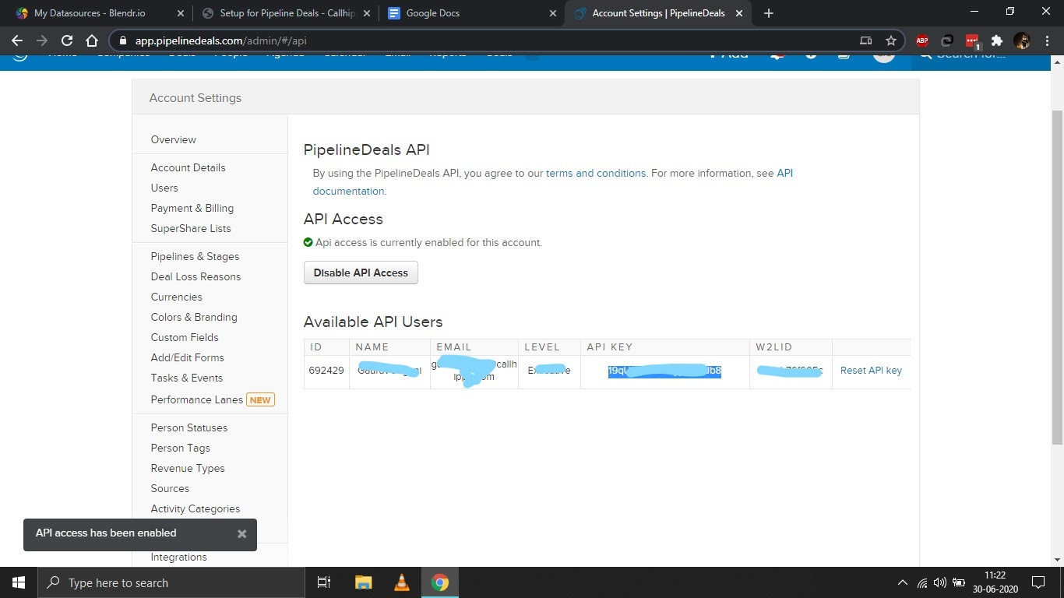Viewport: 1064px width, 598px height.
Task: Open the cast/device icon in address bar
Action: click(x=865, y=40)
